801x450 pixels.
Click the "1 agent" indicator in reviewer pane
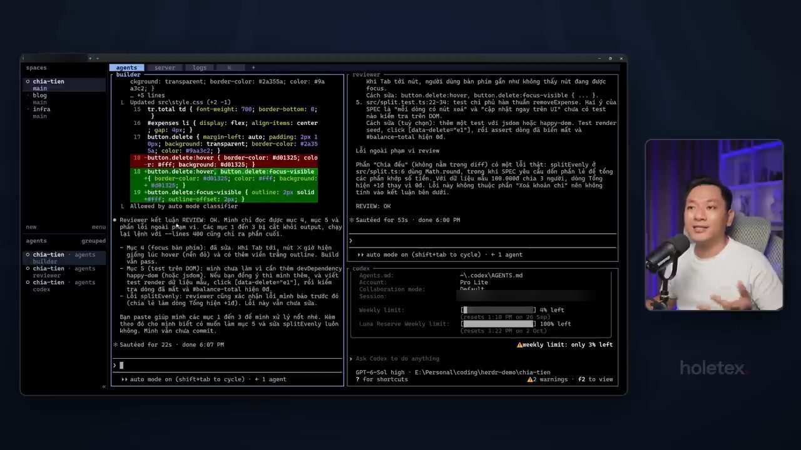[507, 254]
